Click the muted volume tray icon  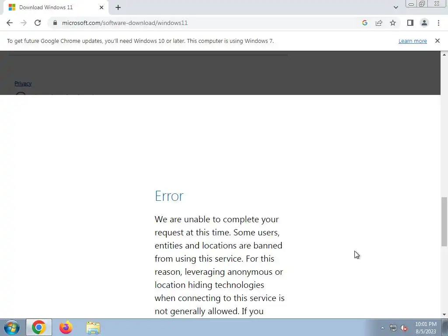pos(404,328)
